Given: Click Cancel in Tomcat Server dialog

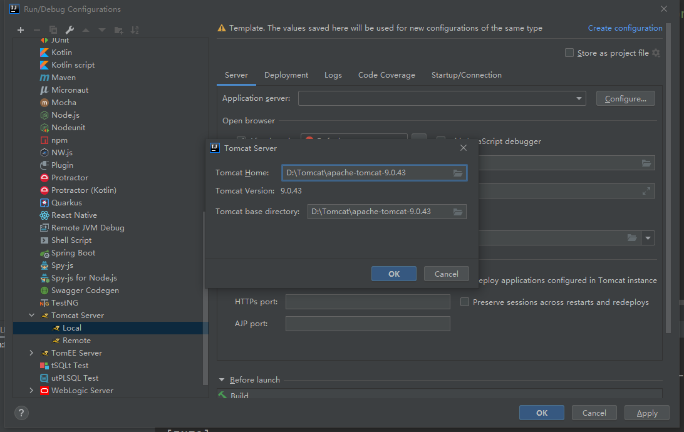Looking at the screenshot, I should click(446, 274).
